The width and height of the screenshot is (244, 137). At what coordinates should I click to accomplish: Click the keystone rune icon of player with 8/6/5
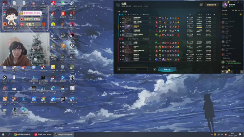(156, 18)
